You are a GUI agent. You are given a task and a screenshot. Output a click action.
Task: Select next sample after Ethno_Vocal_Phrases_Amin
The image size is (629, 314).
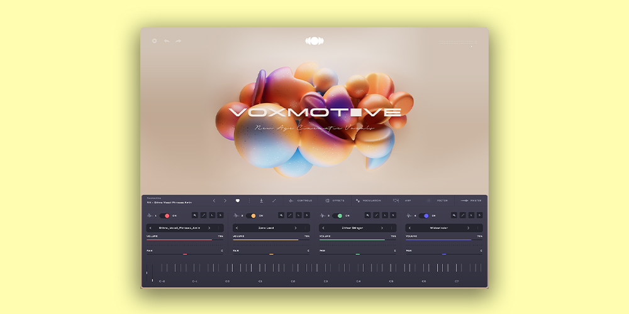tap(209, 228)
